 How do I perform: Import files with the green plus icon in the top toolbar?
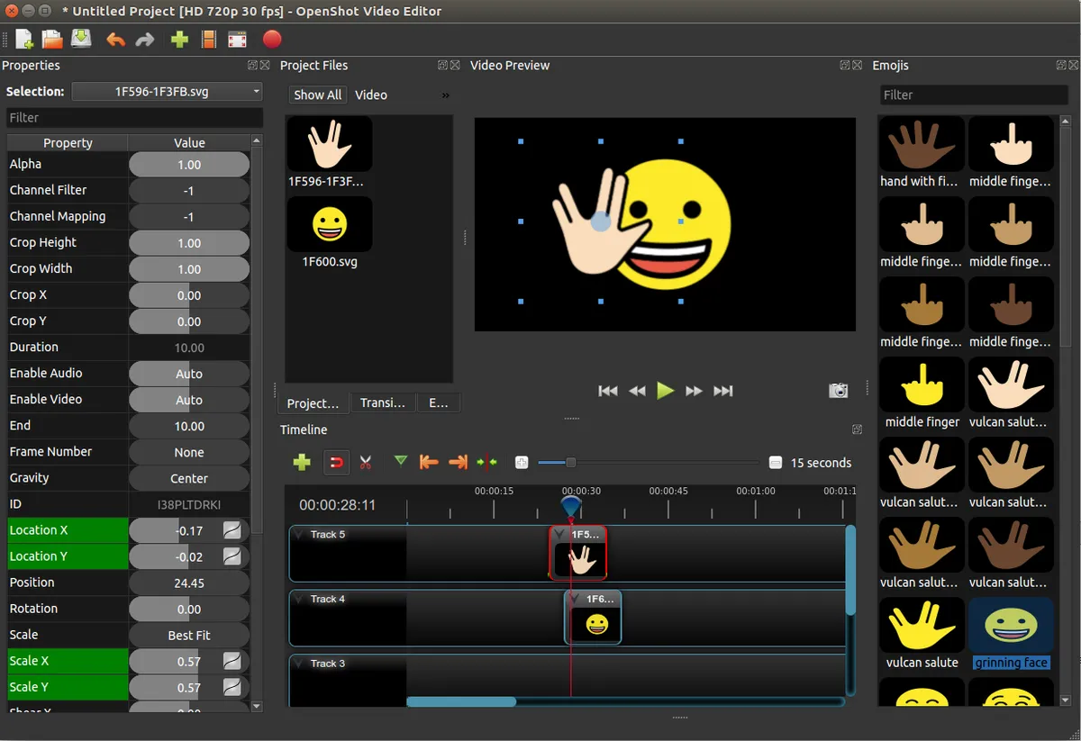(x=179, y=40)
